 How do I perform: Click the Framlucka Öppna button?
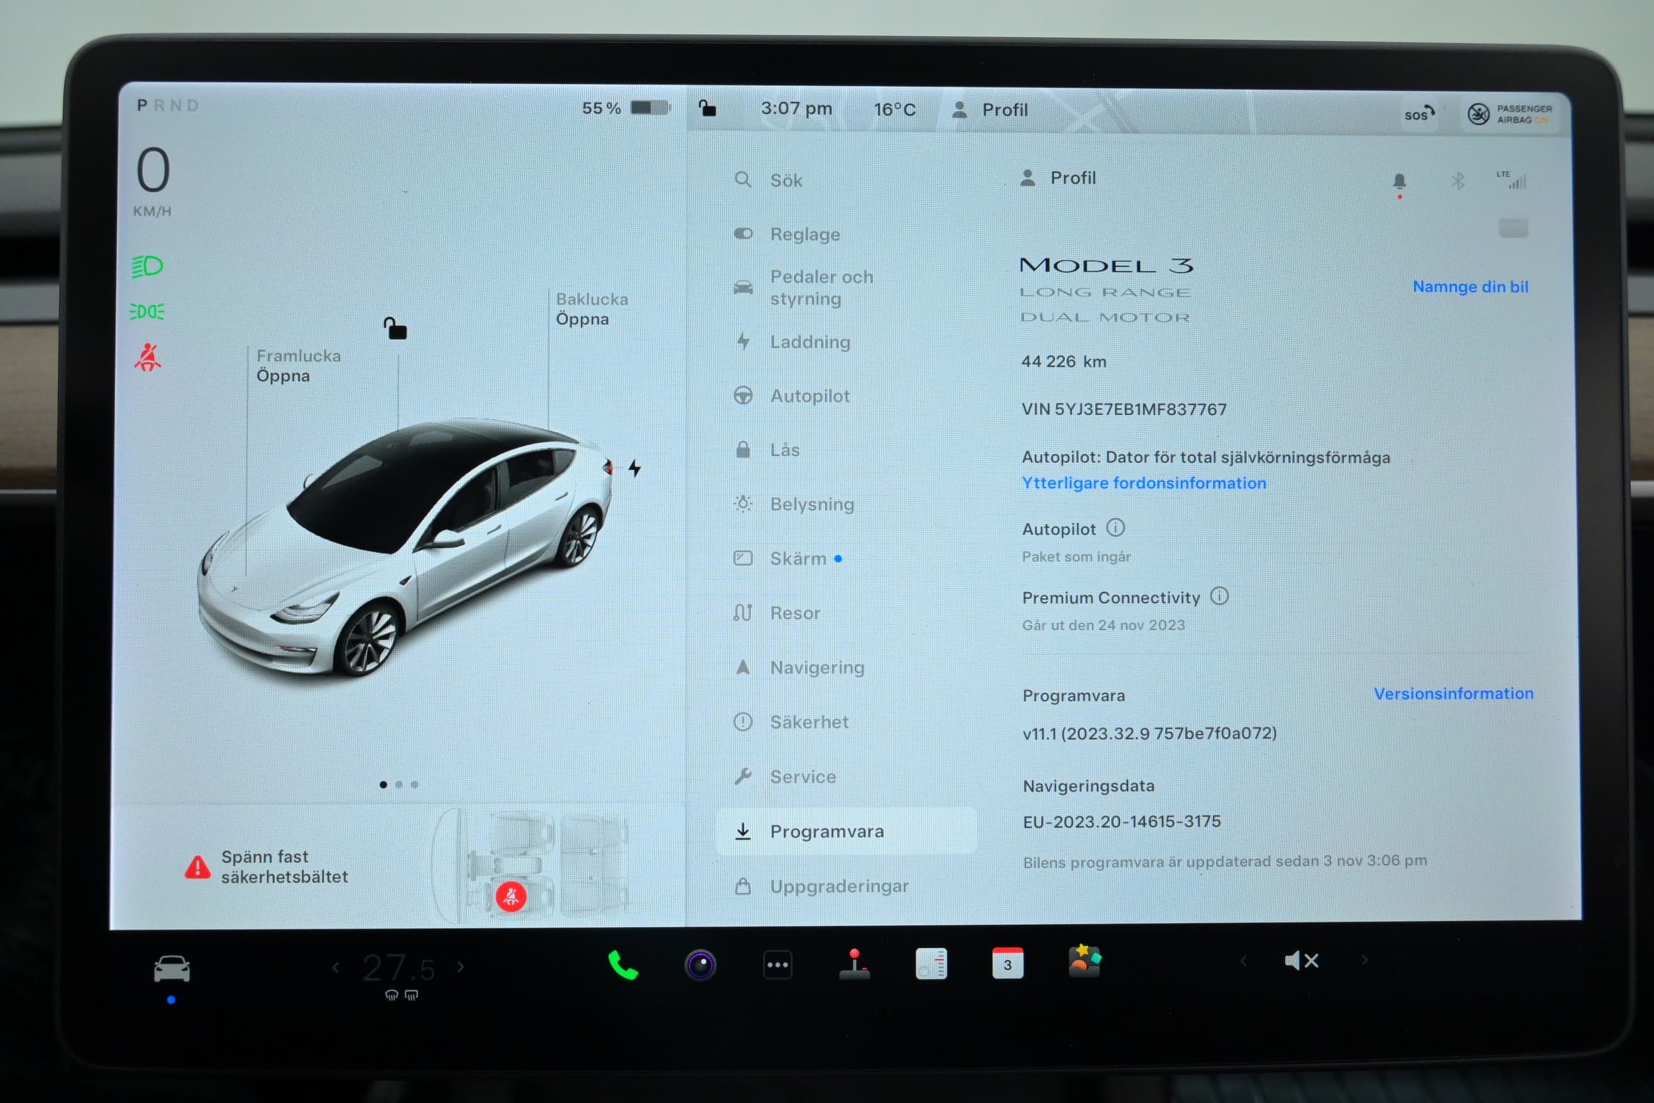coord(298,366)
